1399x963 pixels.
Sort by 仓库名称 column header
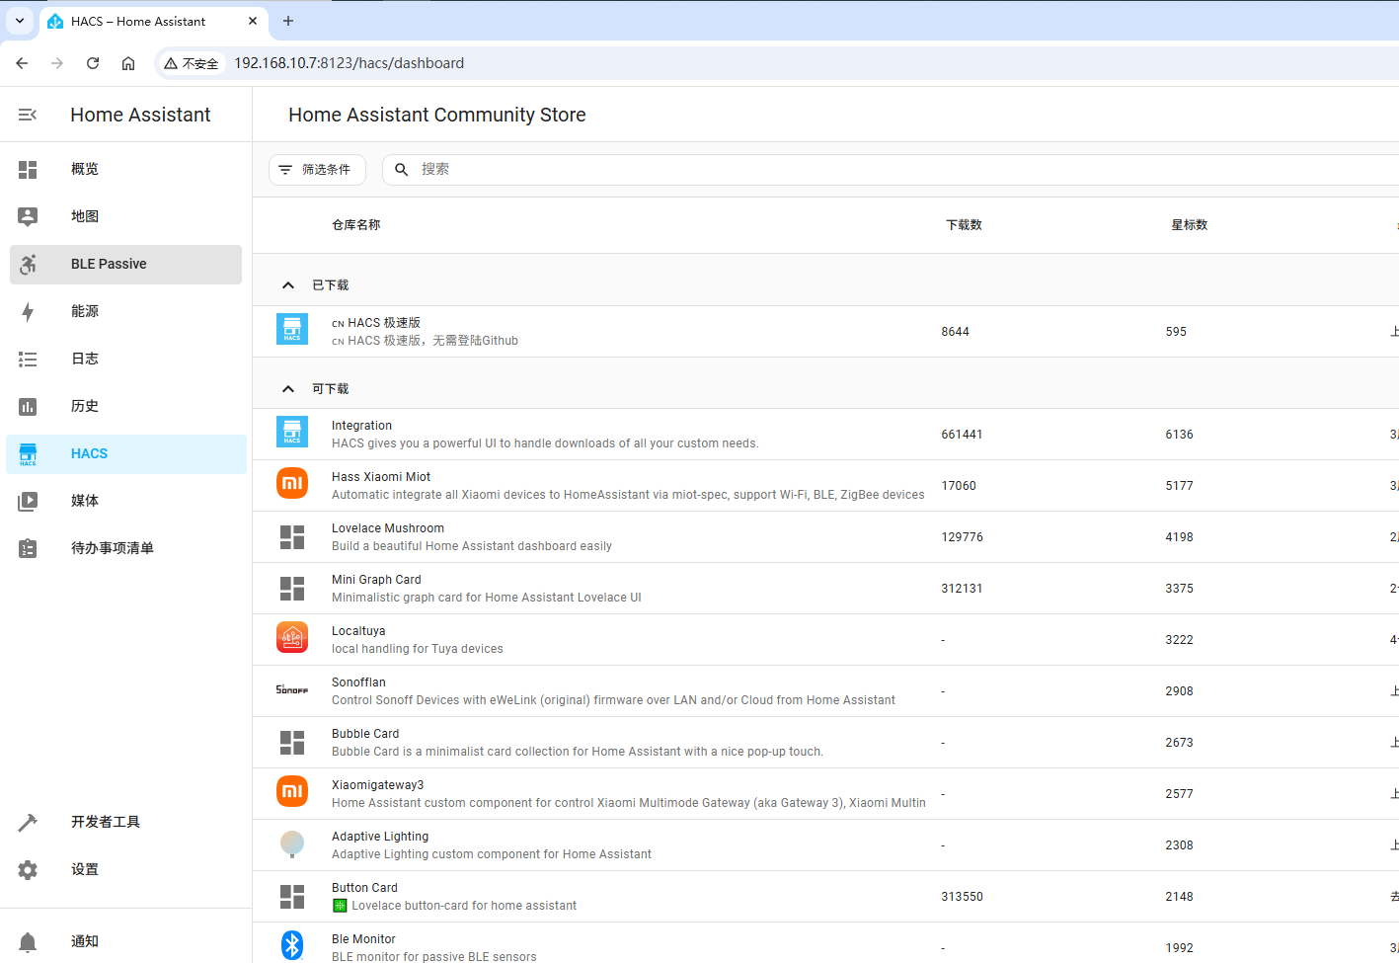[x=356, y=225]
